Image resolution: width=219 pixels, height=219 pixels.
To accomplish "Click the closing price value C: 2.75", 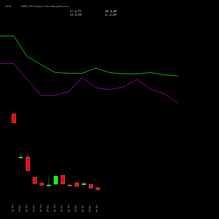I will [x=76, y=11].
